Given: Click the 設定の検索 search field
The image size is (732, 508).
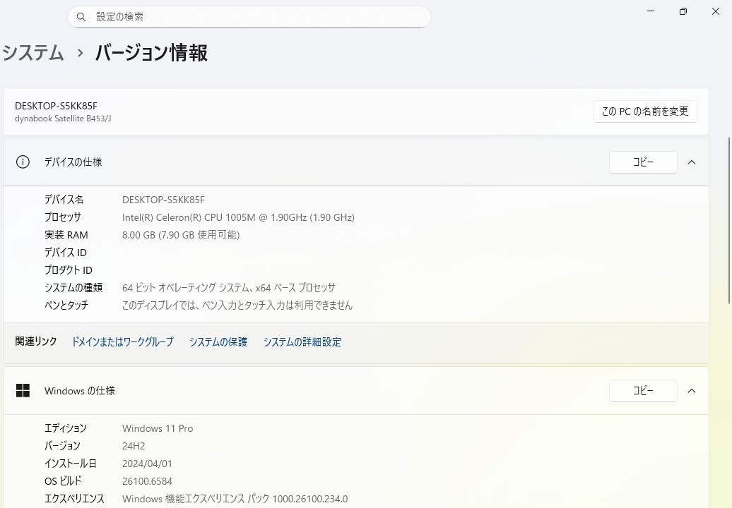Looking at the screenshot, I should point(254,17).
